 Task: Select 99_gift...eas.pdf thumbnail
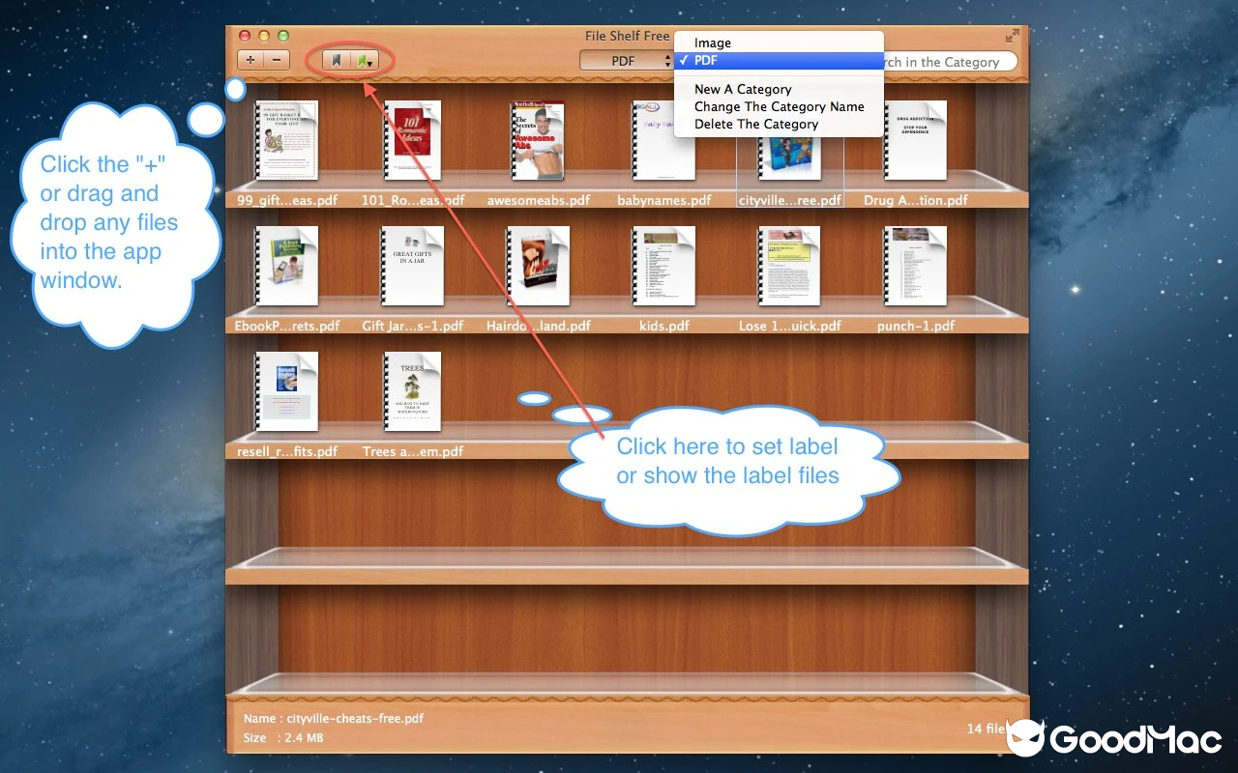pos(286,140)
